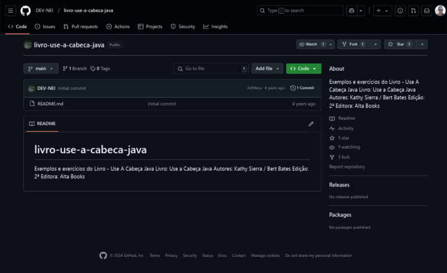
Task: Open the hamburger navigation menu
Action: [10, 10]
